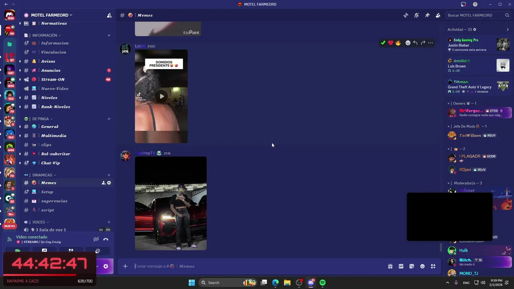Open the sticker picker

(412, 266)
